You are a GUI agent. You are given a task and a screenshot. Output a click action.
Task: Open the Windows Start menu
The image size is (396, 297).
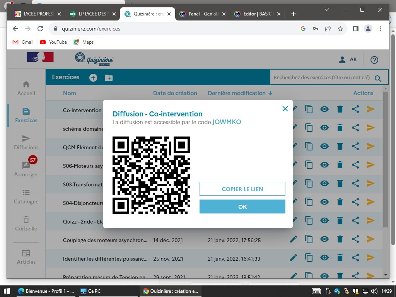7,291
